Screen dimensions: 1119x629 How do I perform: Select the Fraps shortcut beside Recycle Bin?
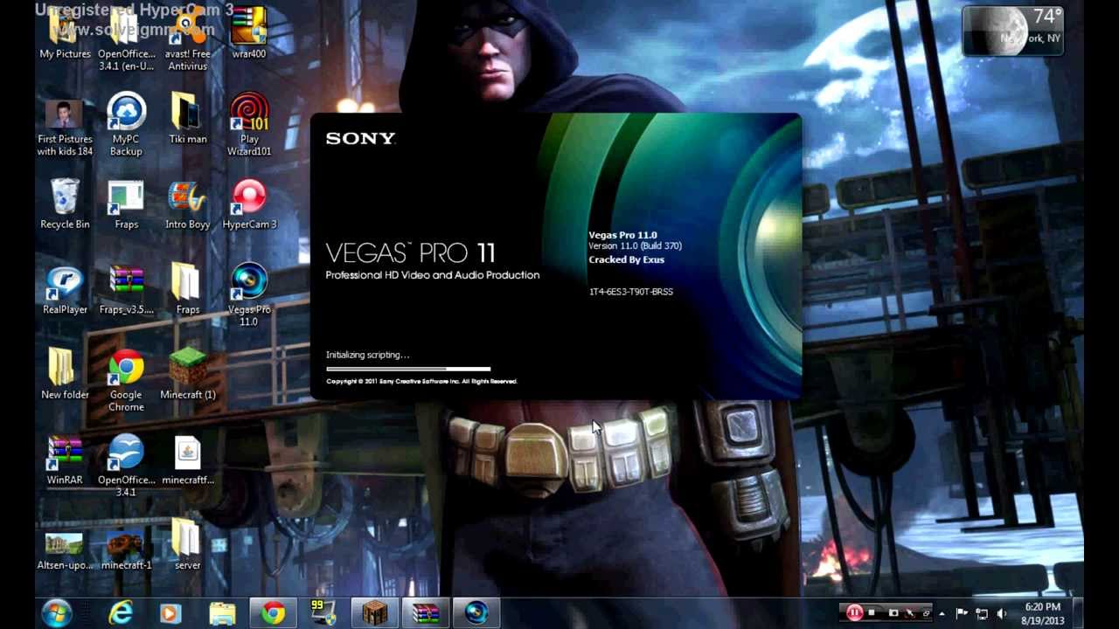point(126,204)
